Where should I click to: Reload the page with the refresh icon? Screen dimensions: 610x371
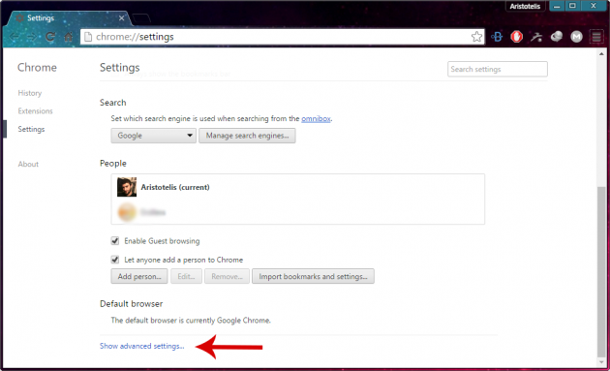(x=50, y=37)
